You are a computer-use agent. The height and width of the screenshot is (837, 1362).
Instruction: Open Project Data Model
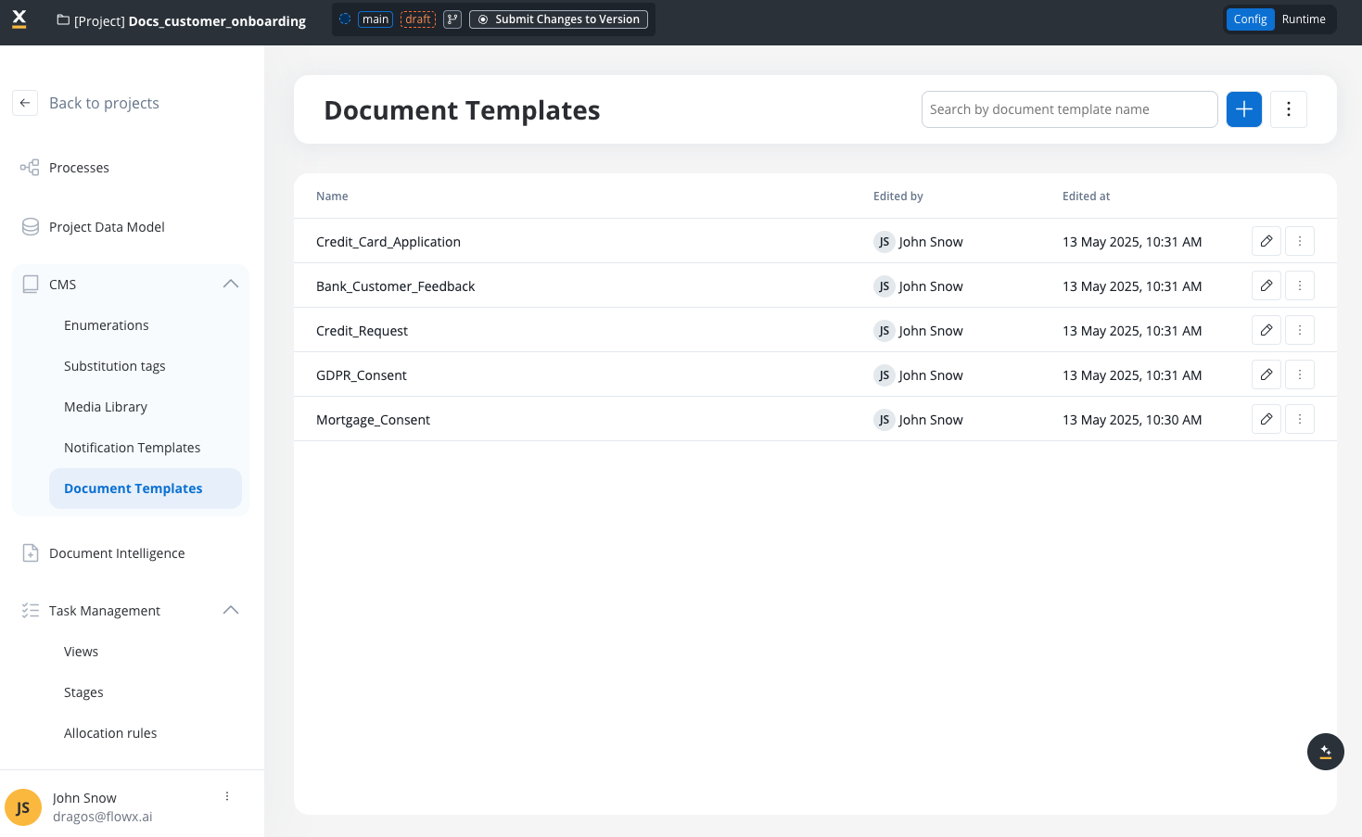(x=107, y=227)
